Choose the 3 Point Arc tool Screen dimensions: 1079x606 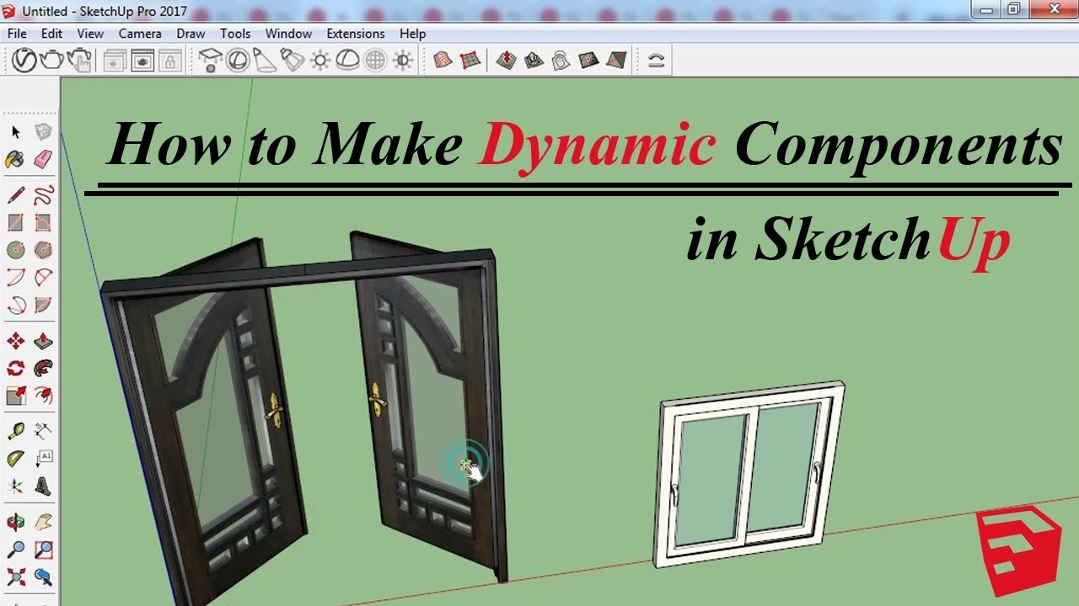point(15,304)
